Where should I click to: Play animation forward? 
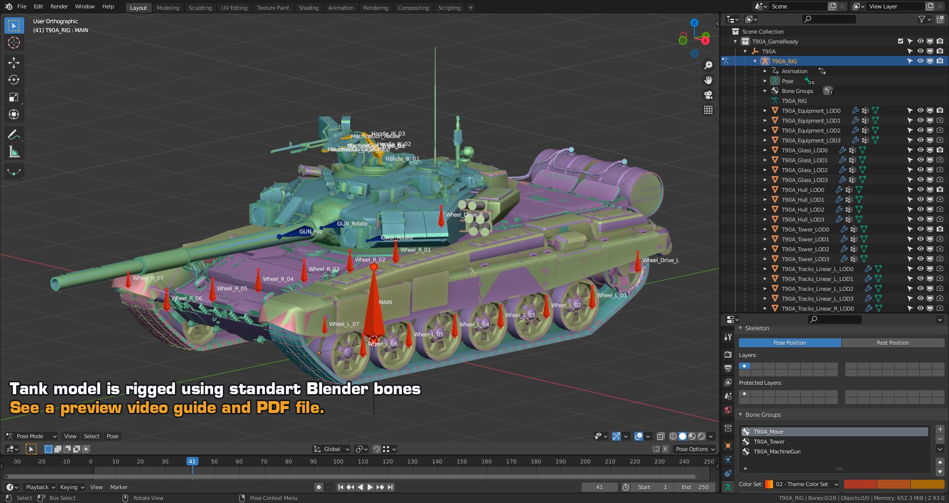pos(370,487)
